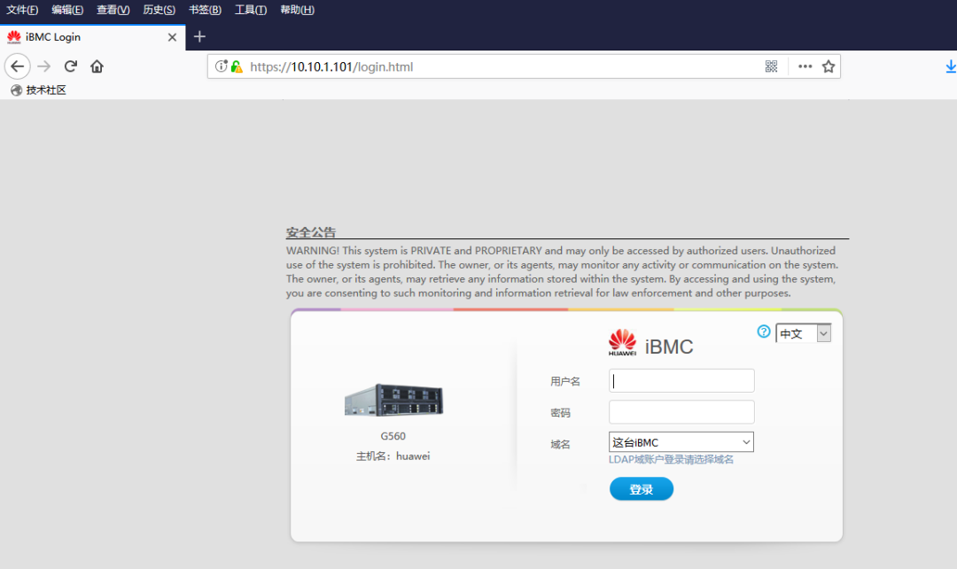The height and width of the screenshot is (569, 957).
Task: Focus the 用户名 username field
Action: (681, 380)
